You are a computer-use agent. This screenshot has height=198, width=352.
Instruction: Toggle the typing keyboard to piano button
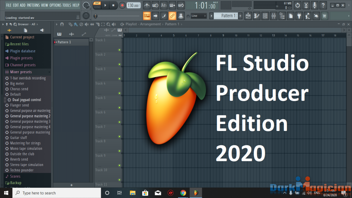point(147,16)
